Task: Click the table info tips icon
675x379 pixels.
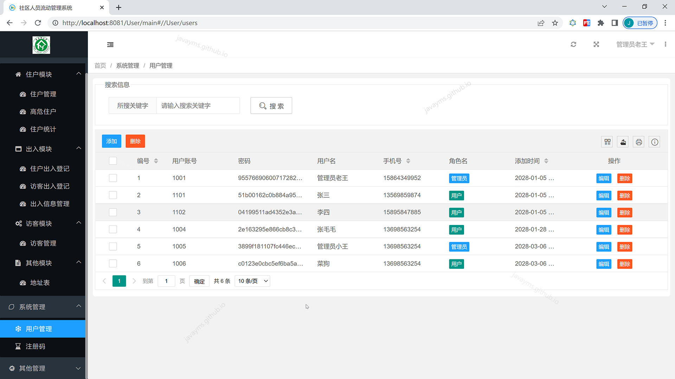Action: (x=654, y=142)
